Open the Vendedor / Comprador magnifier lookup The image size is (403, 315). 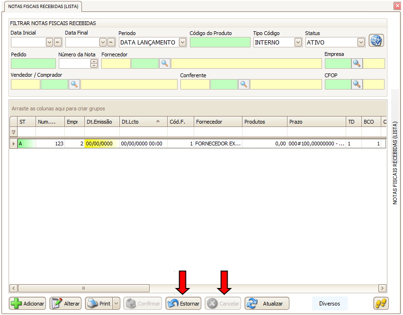click(74, 84)
